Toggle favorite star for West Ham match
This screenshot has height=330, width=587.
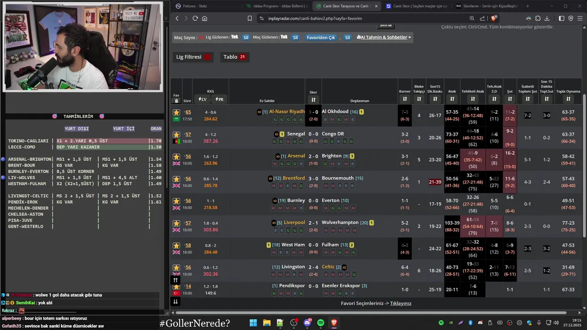(x=176, y=246)
